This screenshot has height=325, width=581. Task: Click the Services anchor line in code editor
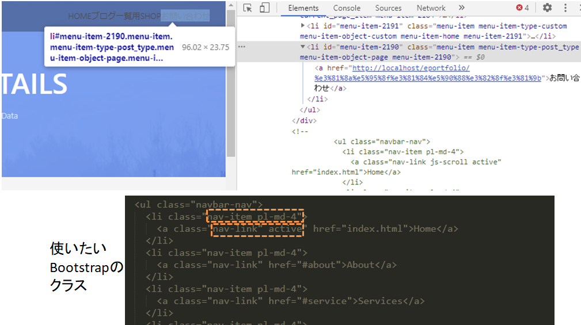[x=290, y=301]
